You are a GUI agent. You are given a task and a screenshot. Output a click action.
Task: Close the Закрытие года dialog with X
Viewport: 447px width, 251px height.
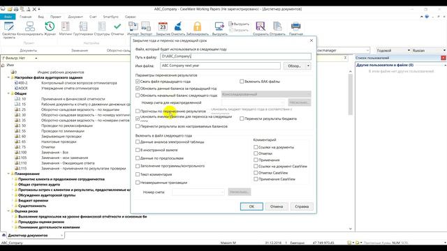(x=312, y=40)
